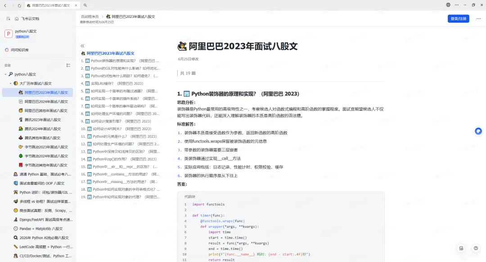Open 速通 Python 基础 page in the tree
Image resolution: width=486 pixels, height=262 pixels.
coord(45,174)
